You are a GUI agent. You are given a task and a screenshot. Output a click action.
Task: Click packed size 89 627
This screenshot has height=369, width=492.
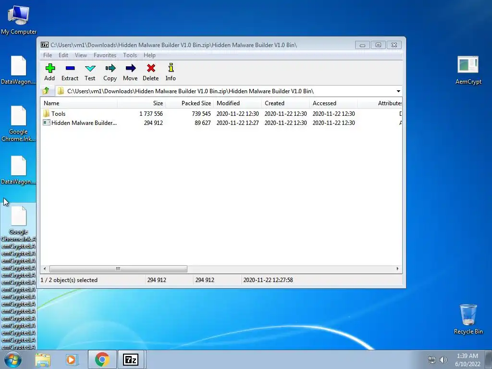203,123
